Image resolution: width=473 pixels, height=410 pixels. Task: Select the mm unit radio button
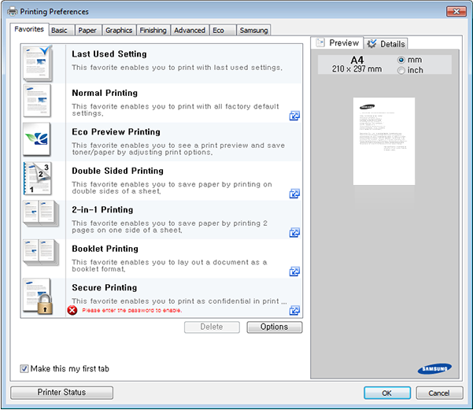(402, 60)
